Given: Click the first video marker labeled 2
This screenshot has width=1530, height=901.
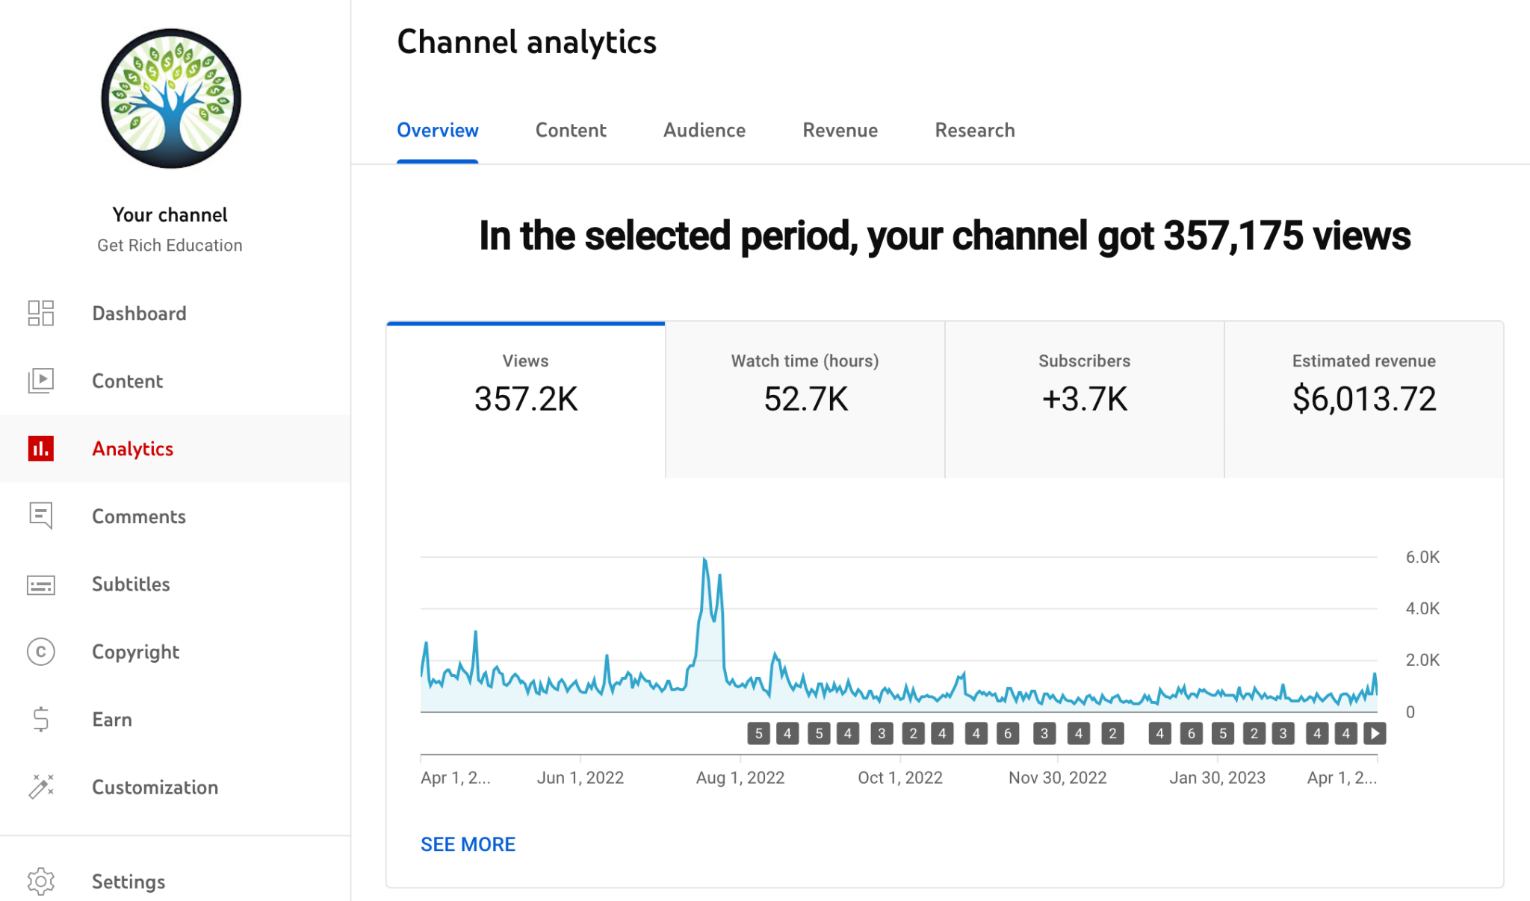Looking at the screenshot, I should coord(913,734).
